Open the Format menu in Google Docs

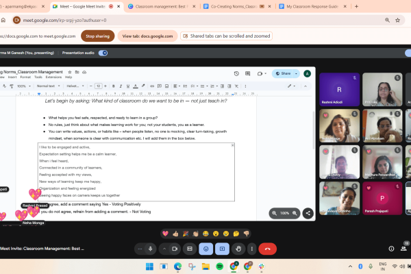[24, 77]
